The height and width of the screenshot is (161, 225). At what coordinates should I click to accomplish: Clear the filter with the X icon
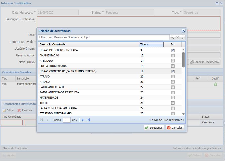click(178, 37)
